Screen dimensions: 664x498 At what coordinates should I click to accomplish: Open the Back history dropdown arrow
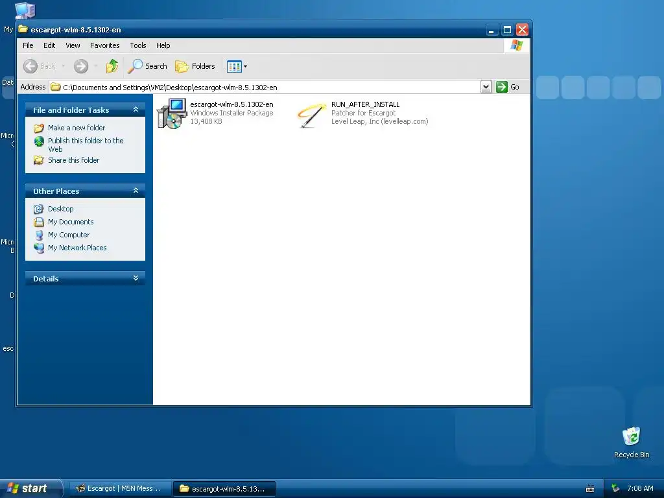(64, 66)
